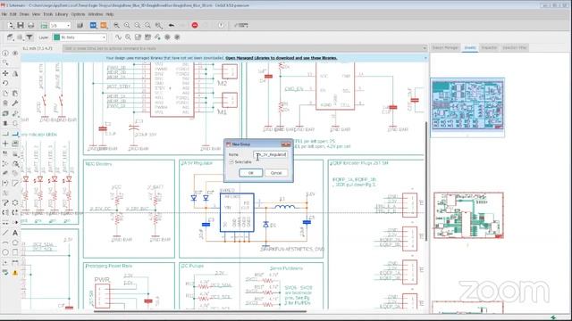Click the Use library icon

pyautogui.click(x=80, y=25)
